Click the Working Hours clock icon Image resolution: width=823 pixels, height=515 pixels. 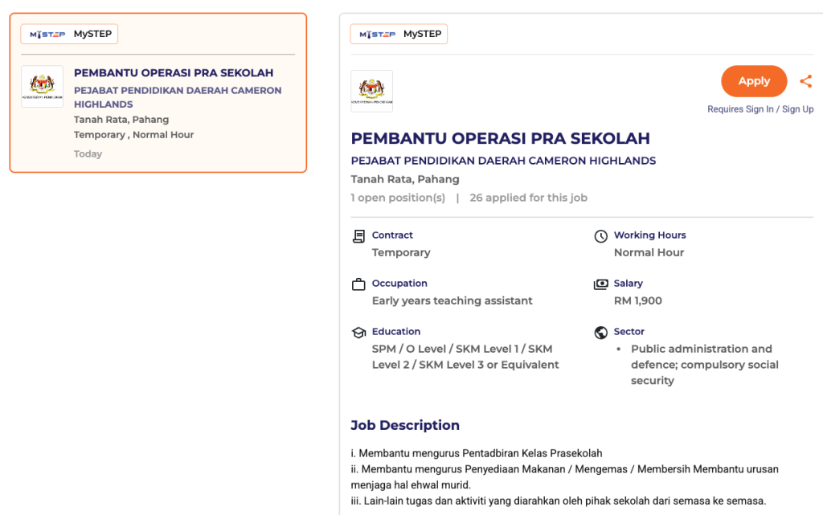pos(600,236)
